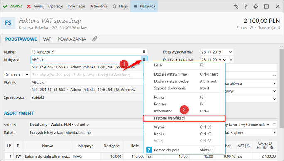Choose Informator from the context menu
This screenshot has height=161, width=284.
tap(184, 111)
